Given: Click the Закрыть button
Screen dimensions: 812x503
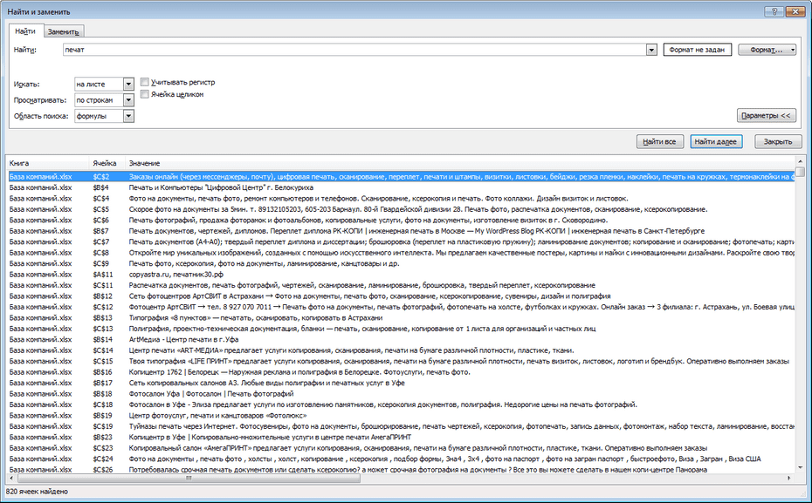Looking at the screenshot, I should coord(778,141).
